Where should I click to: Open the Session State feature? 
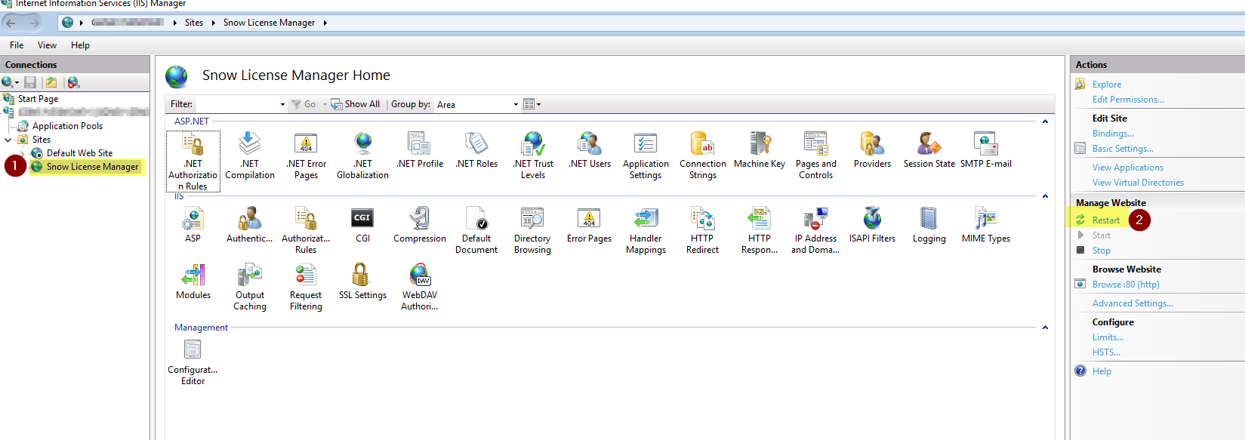coord(929,150)
